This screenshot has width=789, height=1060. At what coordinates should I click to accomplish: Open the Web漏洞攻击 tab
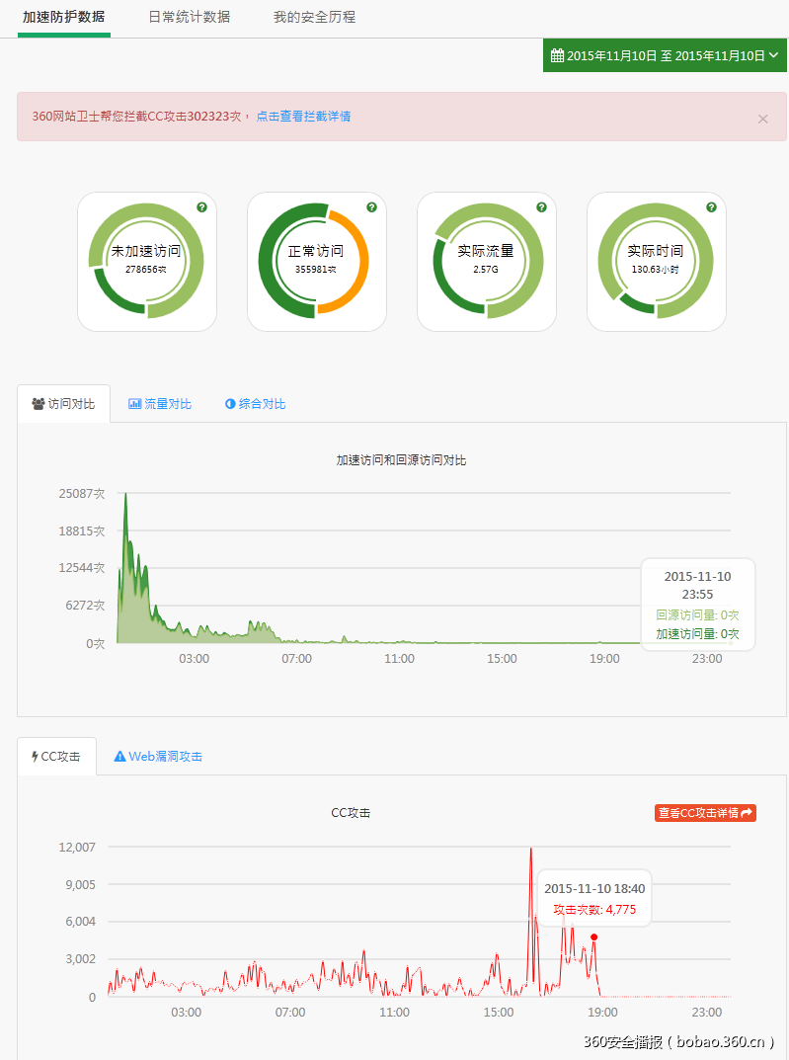(158, 757)
